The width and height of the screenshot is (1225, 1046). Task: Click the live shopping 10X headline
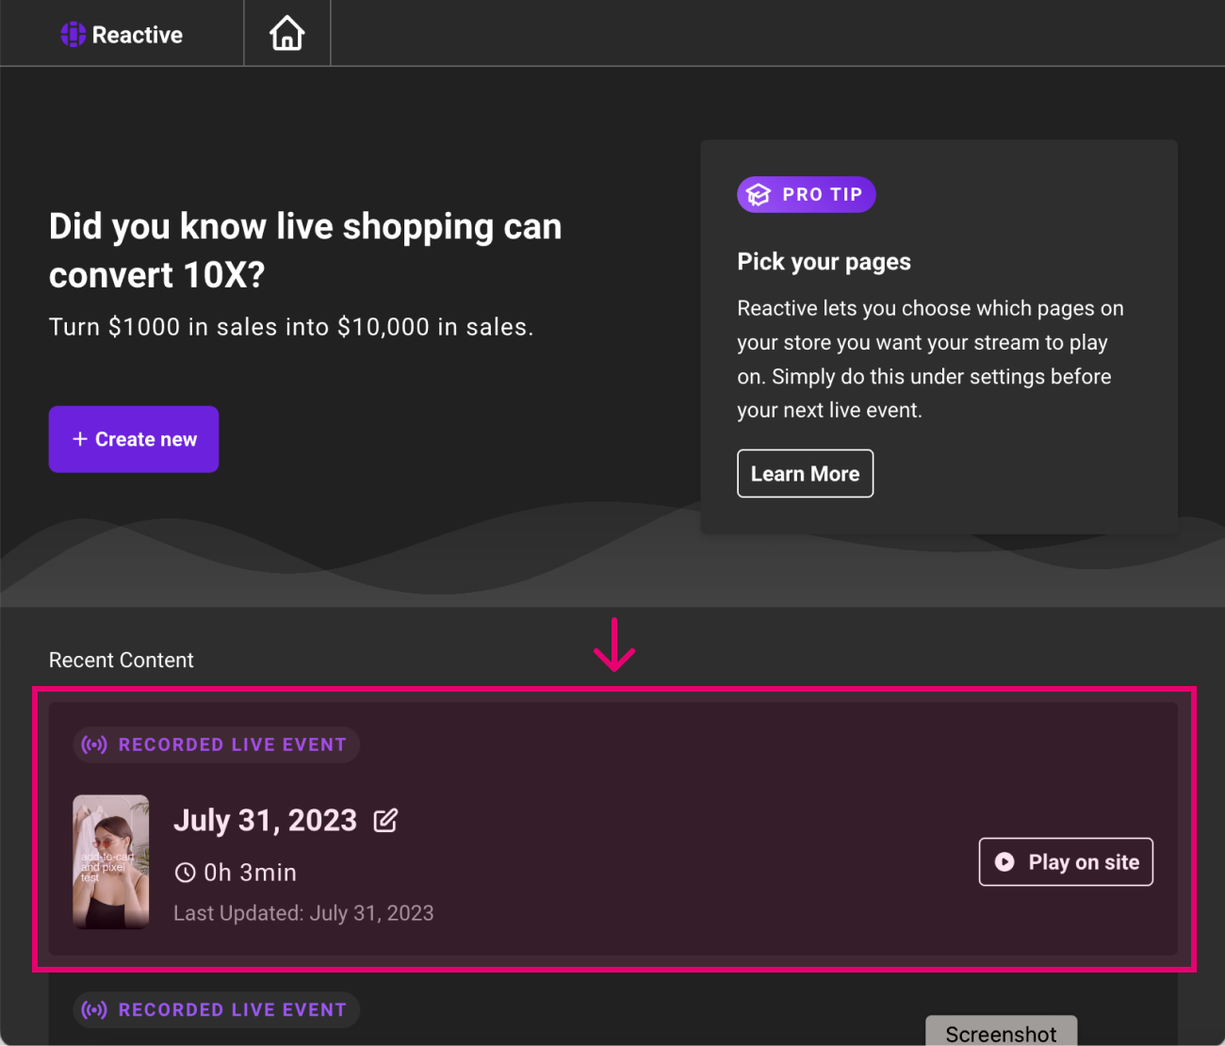tap(305, 251)
